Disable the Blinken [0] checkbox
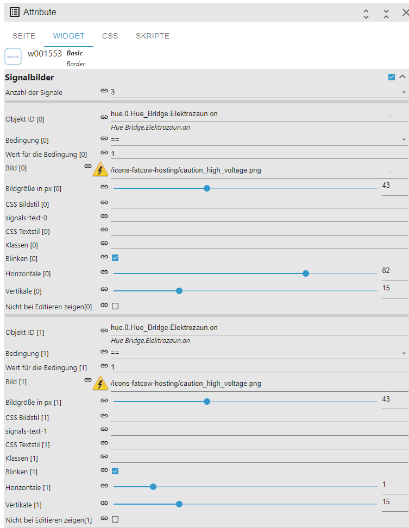This screenshot has height=528, width=409. click(x=115, y=258)
